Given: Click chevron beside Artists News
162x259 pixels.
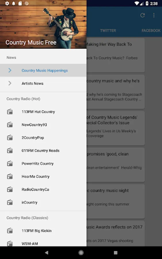Looking at the screenshot, I should 10,83.
